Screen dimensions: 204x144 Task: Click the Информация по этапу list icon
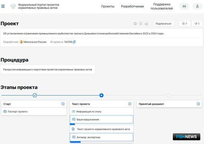[73, 111]
